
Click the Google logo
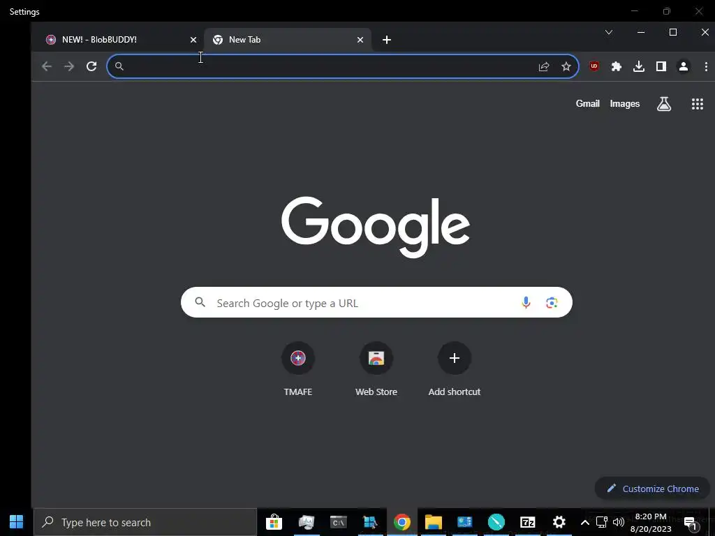pos(375,228)
